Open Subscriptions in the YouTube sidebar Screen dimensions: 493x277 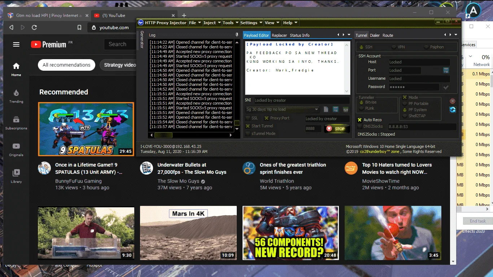pyautogui.click(x=16, y=123)
